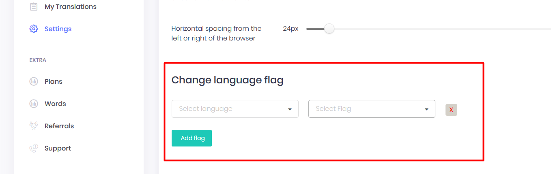551x174 pixels.
Task: Open the Select Flag dropdown
Action: click(x=372, y=109)
